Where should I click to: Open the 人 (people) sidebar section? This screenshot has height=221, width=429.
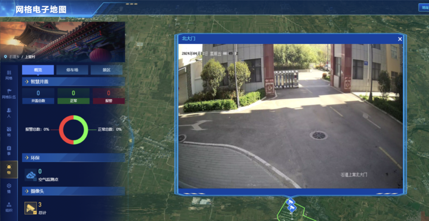tap(9, 113)
